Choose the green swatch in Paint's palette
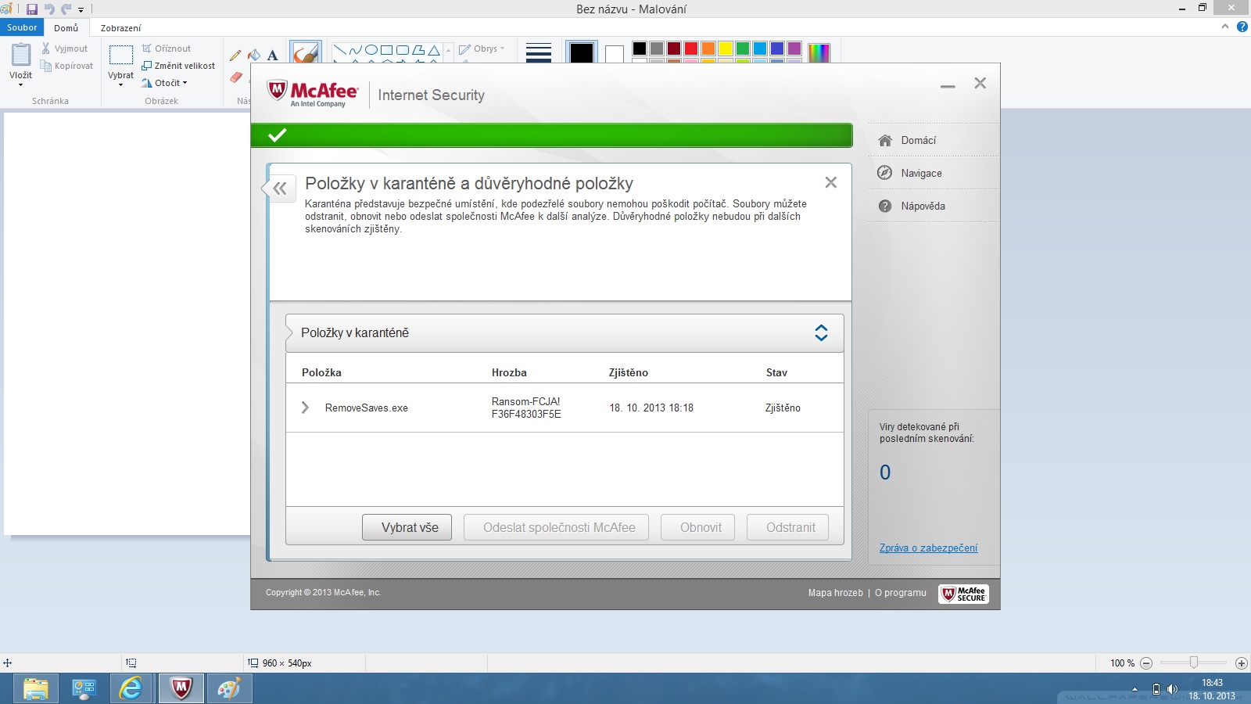This screenshot has height=704, width=1251. point(743,48)
